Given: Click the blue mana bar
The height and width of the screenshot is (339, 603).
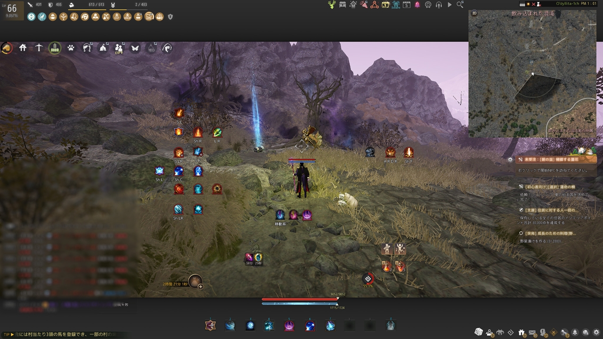Looking at the screenshot, I should (300, 304).
